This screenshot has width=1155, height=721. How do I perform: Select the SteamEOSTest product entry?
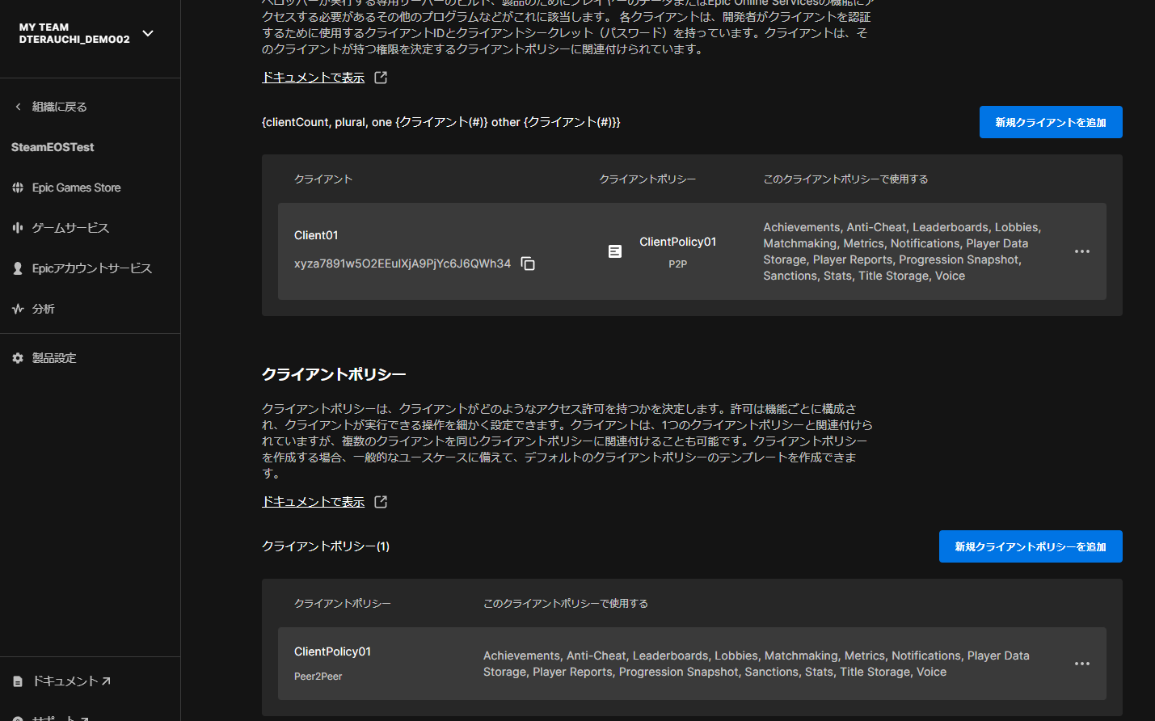(x=53, y=146)
